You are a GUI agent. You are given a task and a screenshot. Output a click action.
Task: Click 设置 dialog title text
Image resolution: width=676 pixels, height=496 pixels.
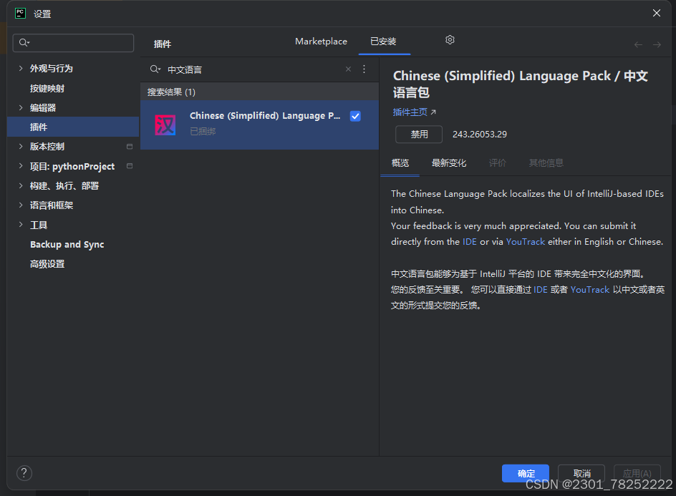click(42, 14)
